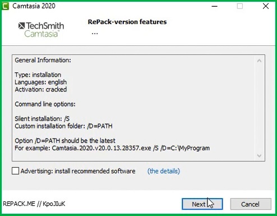Click the 'RePack-version features' heading
277x216 pixels.
[127, 22]
